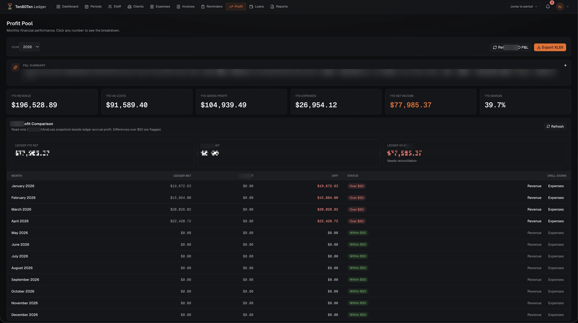Screen dimensions: 578x323
Task: Click the Ledger YTD Net card
Action: tap(103, 153)
